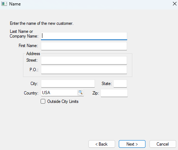Click the 'Enter the name' instruction text

(x=42, y=23)
